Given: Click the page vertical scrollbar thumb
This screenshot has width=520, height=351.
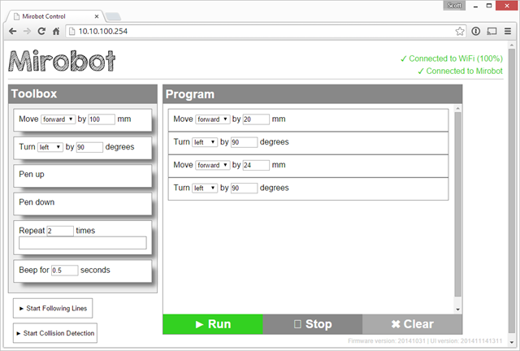Looking at the screenshot, I should coord(512,192).
